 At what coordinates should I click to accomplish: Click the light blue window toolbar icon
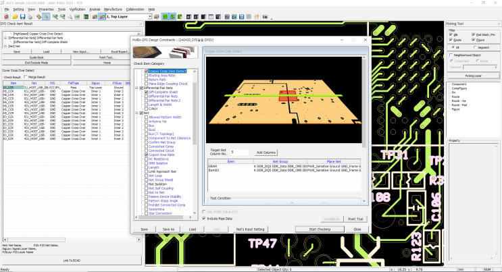[x=241, y=17]
